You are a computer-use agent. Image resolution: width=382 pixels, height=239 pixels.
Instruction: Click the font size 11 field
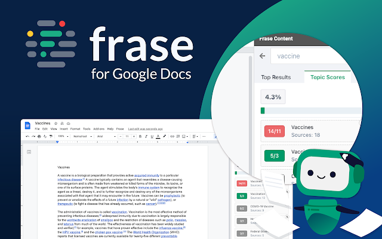127,136
